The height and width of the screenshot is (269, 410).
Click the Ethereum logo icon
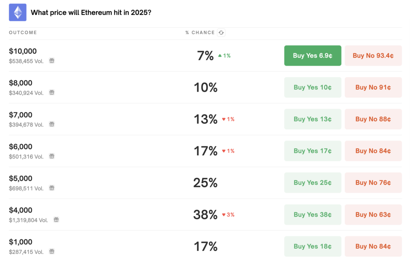pyautogui.click(x=18, y=12)
